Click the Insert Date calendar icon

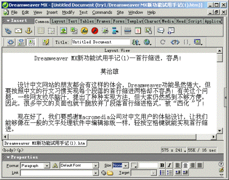pyautogui.click(x=138, y=31)
